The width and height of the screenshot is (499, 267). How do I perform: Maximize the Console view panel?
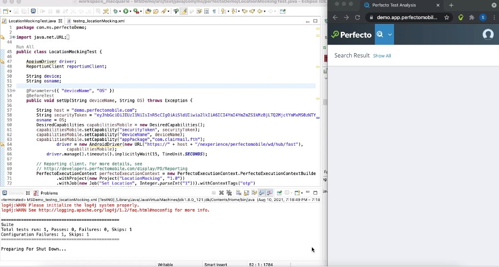pos(315,193)
